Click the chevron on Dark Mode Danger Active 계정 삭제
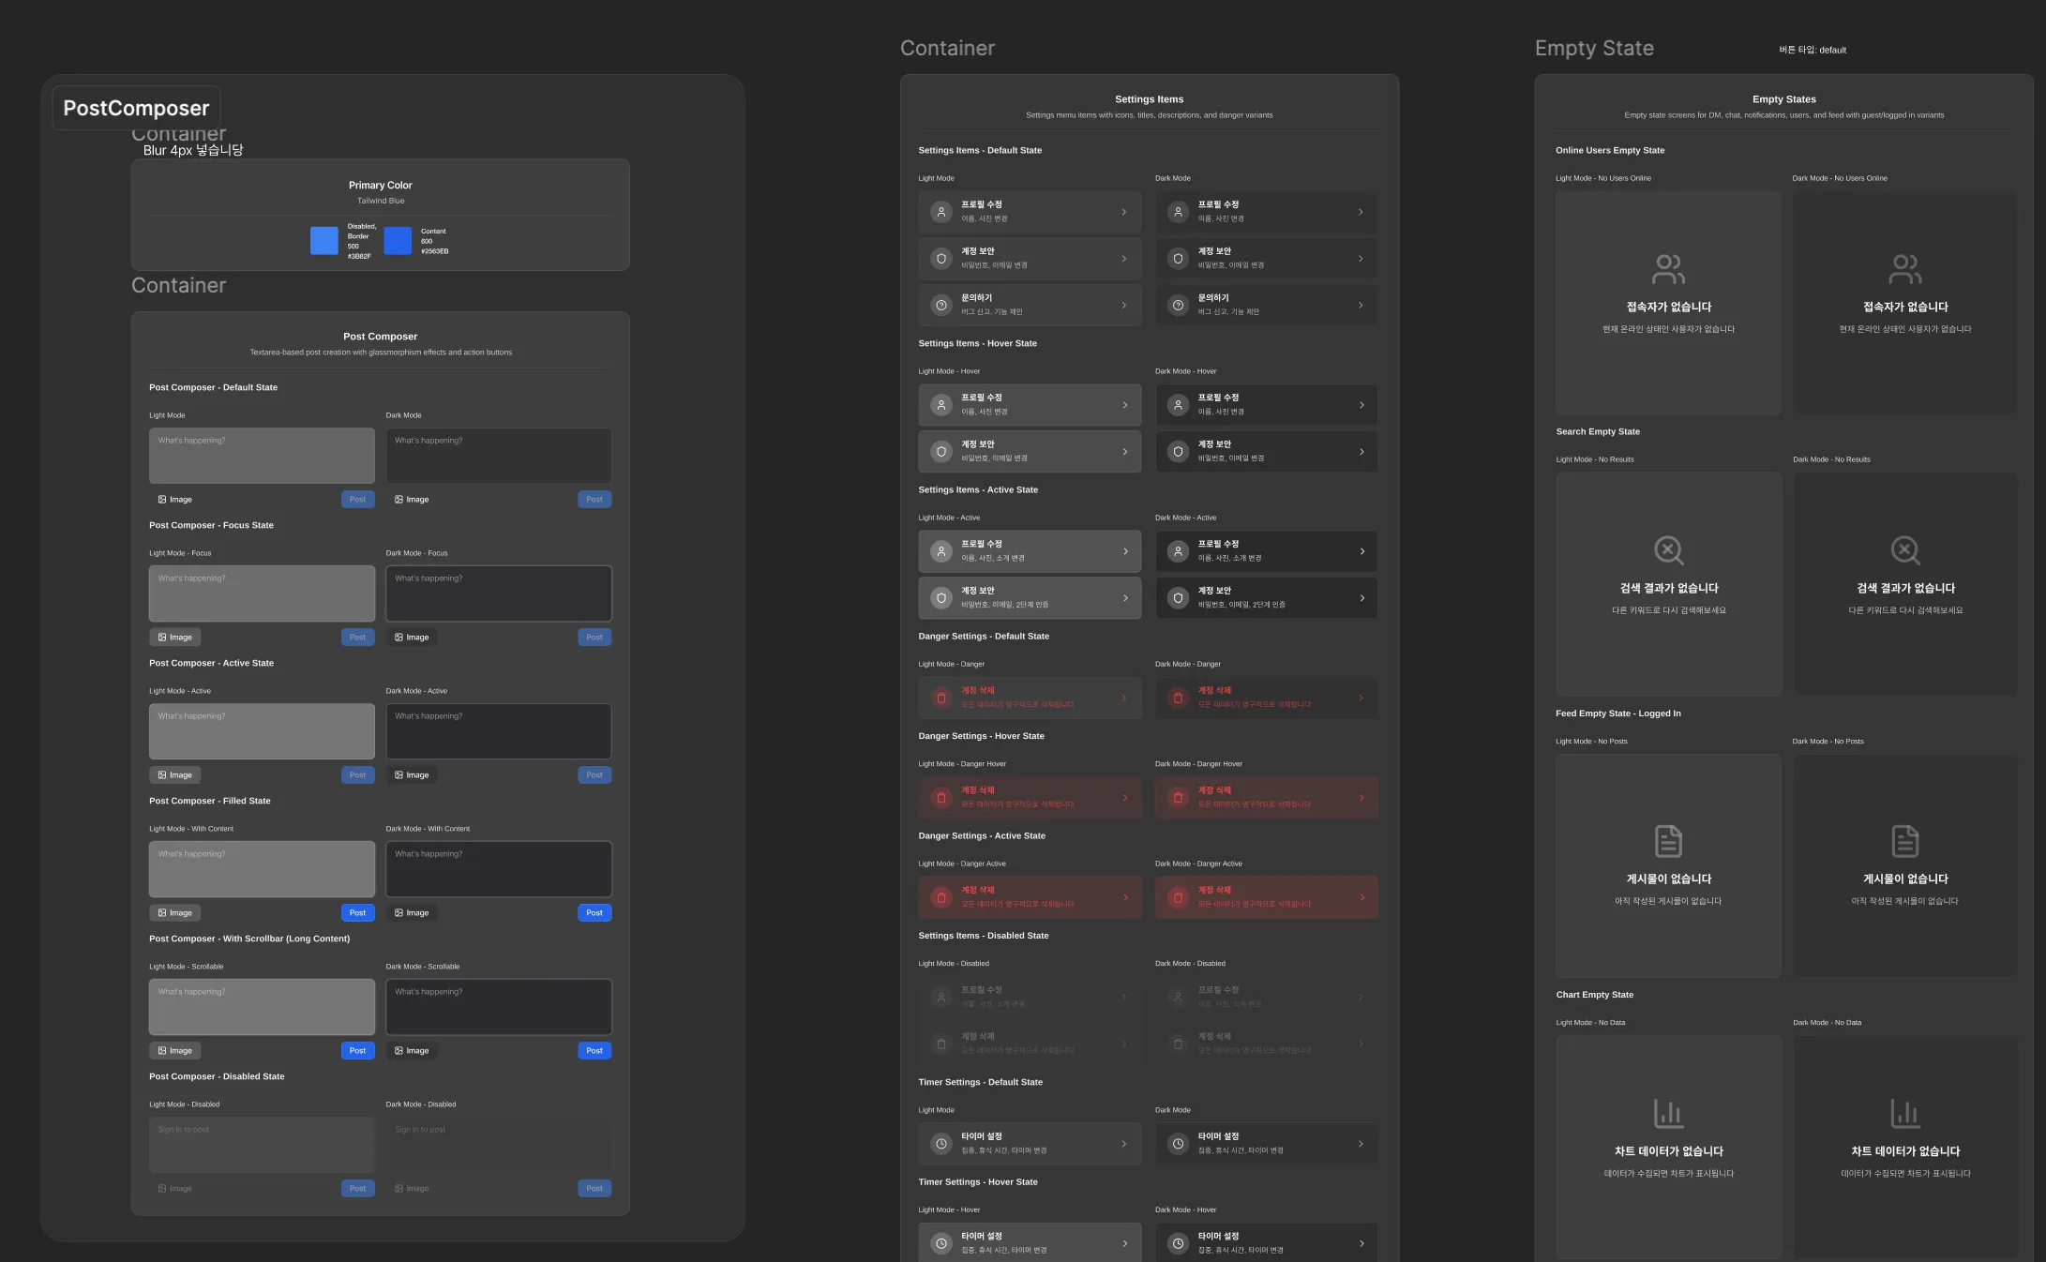2046x1262 pixels. pyautogui.click(x=1361, y=897)
